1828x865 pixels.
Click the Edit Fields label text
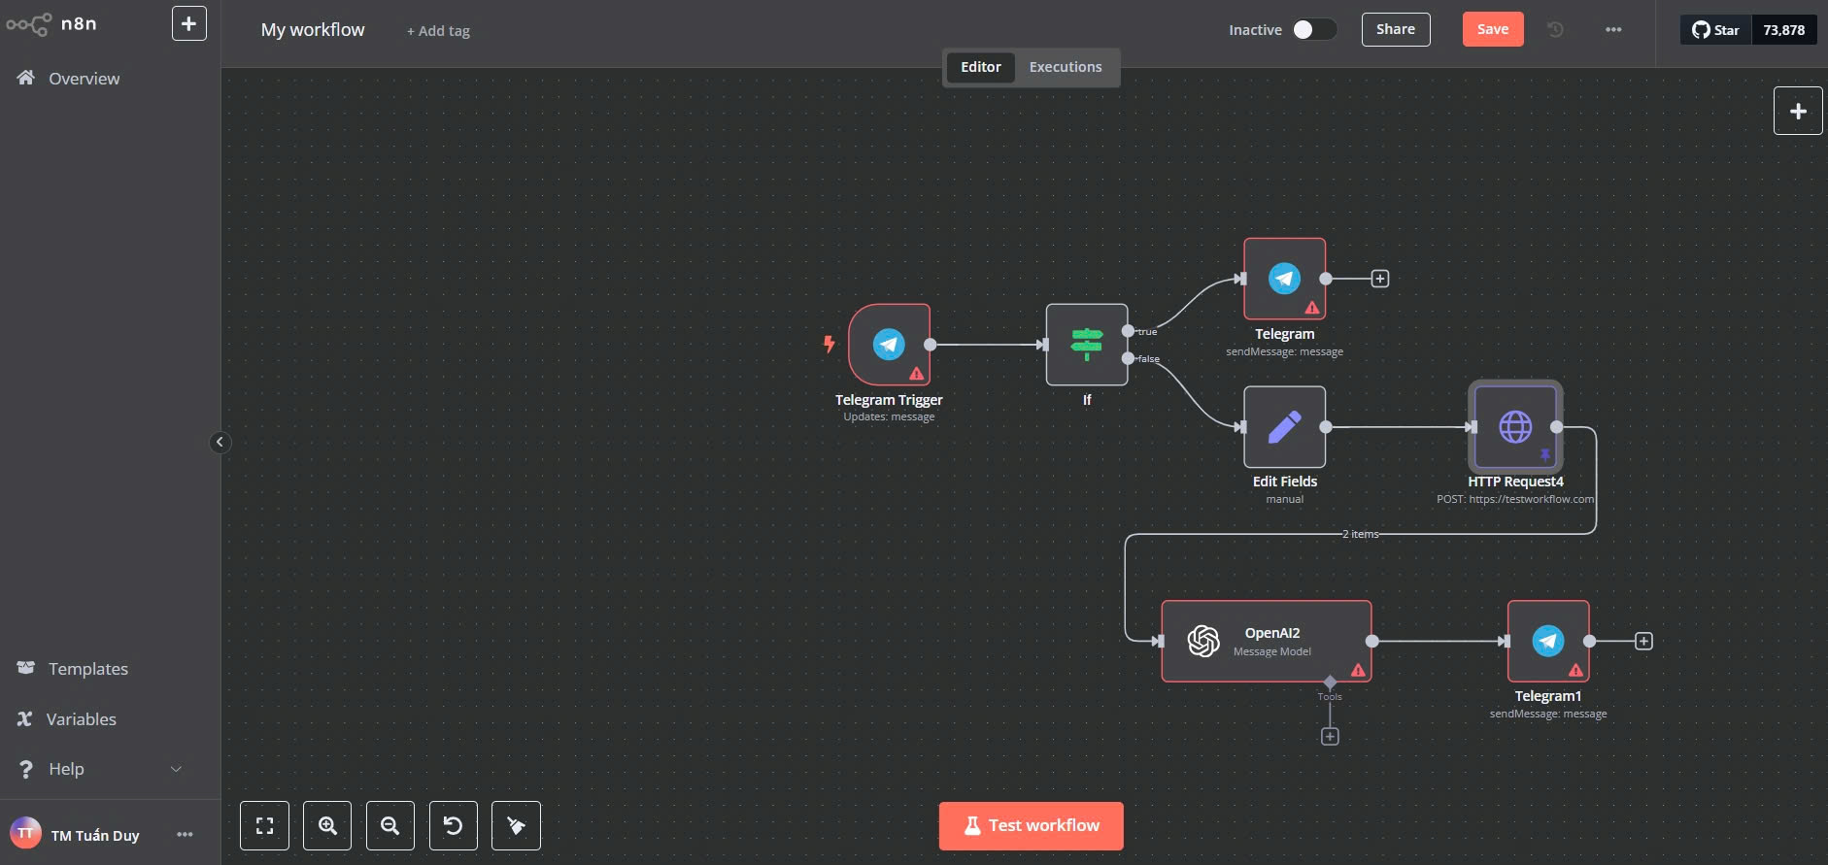pos(1285,482)
